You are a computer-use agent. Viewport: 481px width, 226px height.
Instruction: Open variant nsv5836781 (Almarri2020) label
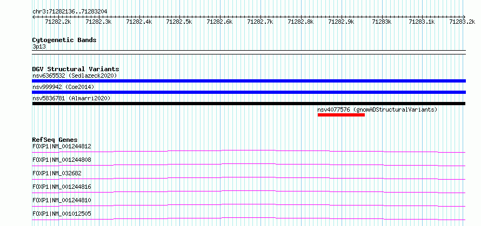(x=71, y=98)
